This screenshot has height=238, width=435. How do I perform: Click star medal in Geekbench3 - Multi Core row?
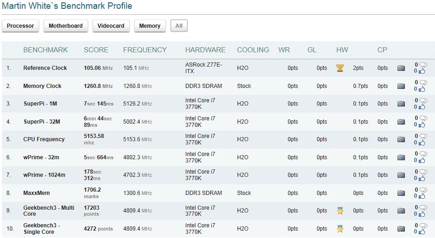(340, 211)
